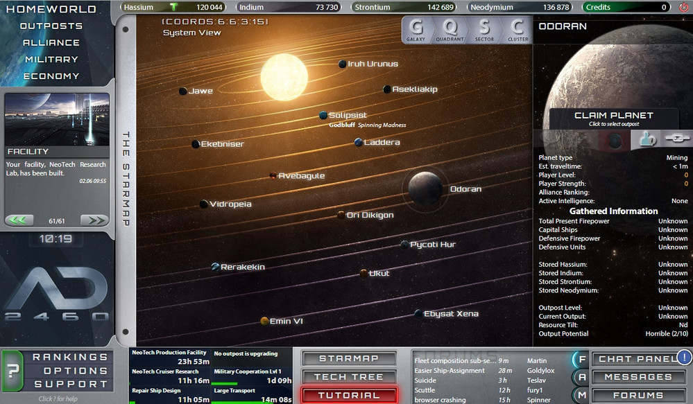Open the Tech Tree

349,377
